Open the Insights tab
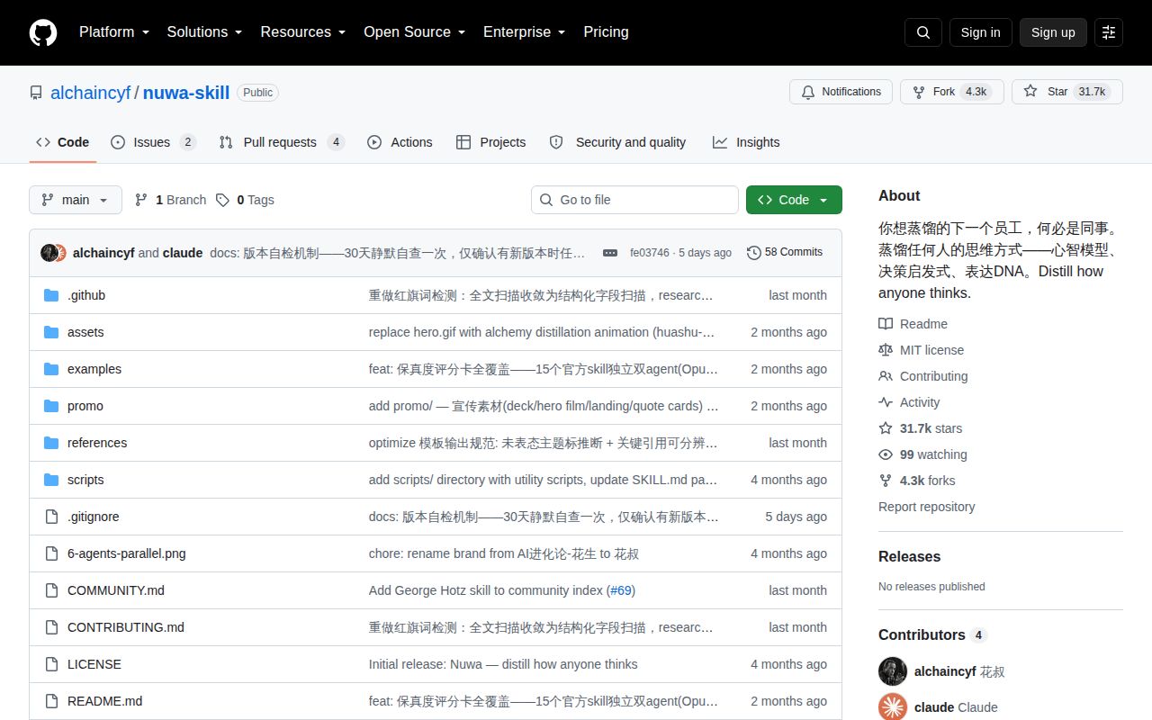The height and width of the screenshot is (720, 1152). 746,142
